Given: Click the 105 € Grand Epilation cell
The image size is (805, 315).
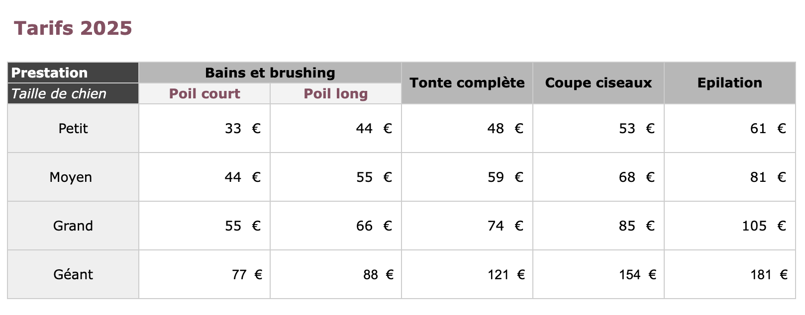Looking at the screenshot, I should pyautogui.click(x=730, y=226).
